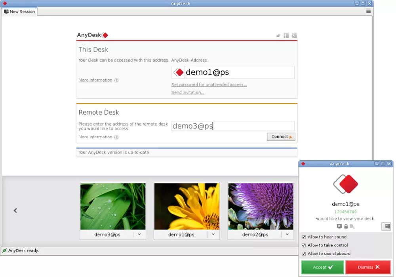
Task: Click 'Your AnyDesk version is up-to-date' text
Action: point(114,153)
